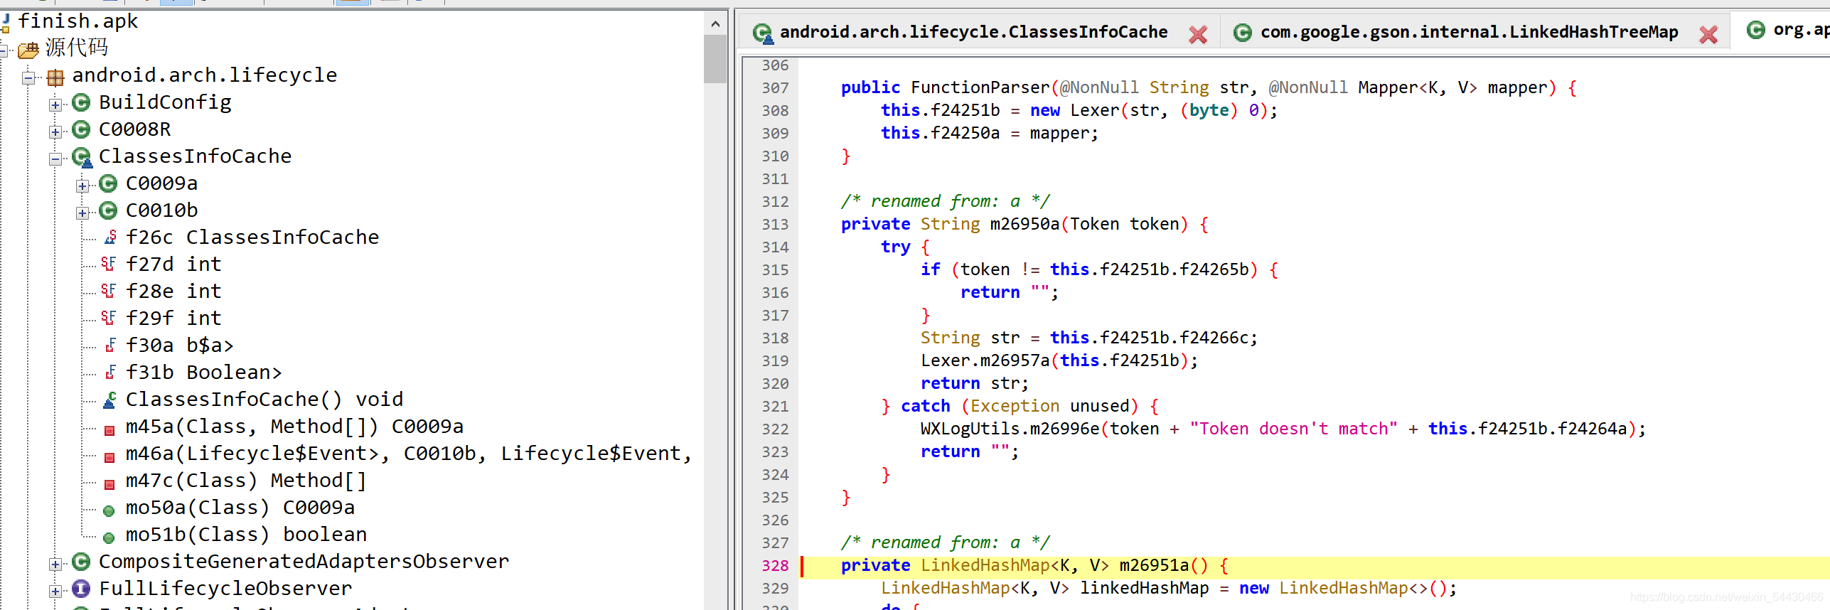This screenshot has width=1830, height=610.
Task: Click the "Token doesn't match" string literal
Action: click(x=1293, y=429)
